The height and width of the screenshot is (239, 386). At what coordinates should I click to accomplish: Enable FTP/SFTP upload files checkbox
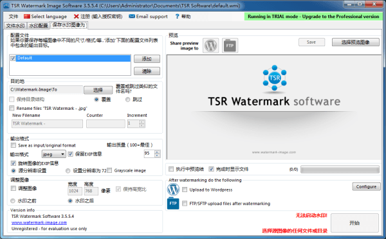point(185,204)
